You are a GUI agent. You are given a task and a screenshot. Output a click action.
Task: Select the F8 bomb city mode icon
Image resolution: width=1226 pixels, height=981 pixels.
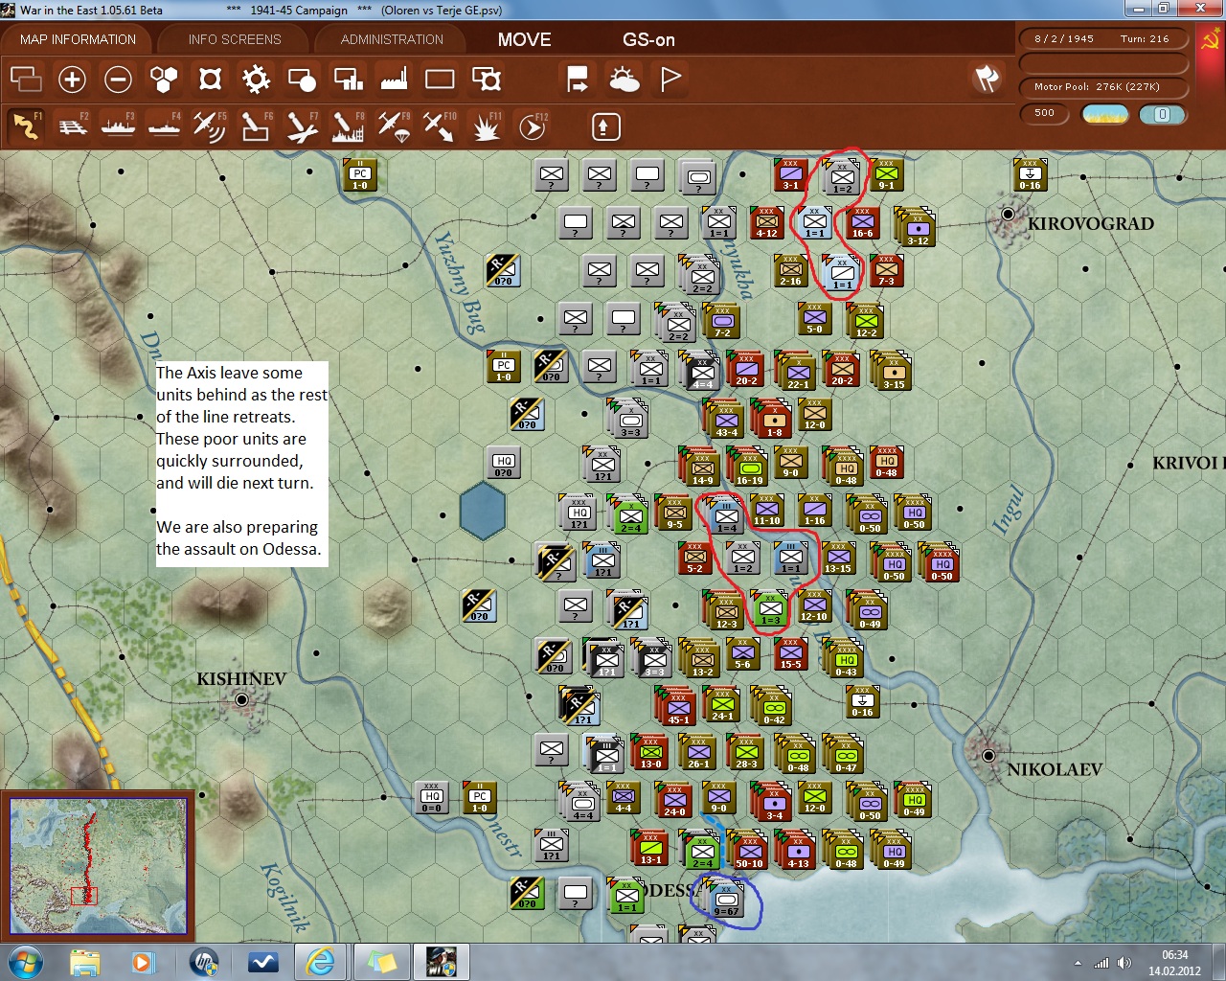(348, 125)
